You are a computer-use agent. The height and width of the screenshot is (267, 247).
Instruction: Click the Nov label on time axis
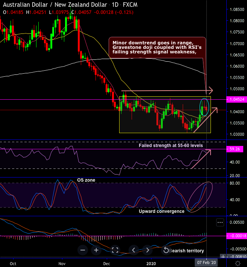62,264
